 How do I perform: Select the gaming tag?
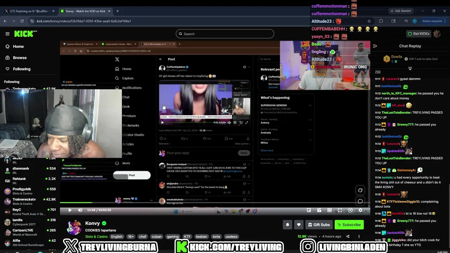pos(173,236)
